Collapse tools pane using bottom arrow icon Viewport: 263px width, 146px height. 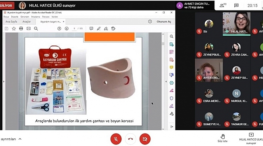click(x=172, y=127)
